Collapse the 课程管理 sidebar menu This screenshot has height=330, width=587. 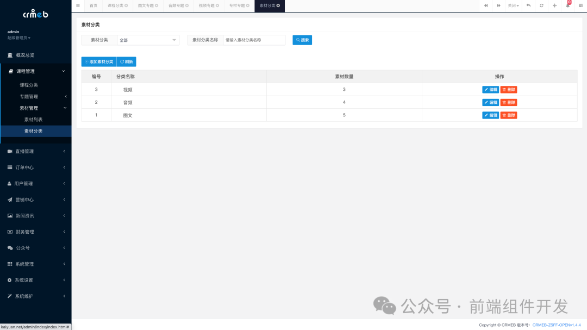(x=35, y=71)
